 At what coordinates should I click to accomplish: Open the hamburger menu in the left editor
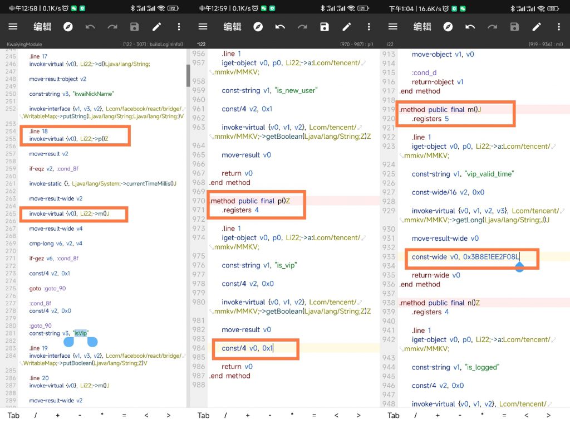coord(13,27)
